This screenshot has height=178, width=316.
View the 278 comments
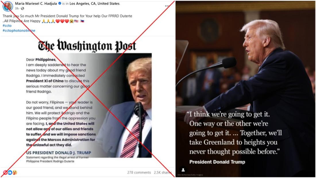[139, 172]
